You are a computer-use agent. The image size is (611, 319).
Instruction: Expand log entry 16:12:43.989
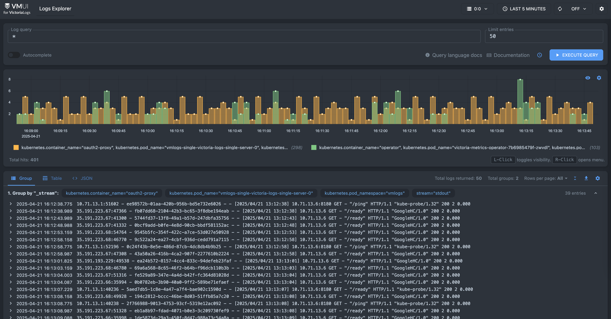[11, 218]
